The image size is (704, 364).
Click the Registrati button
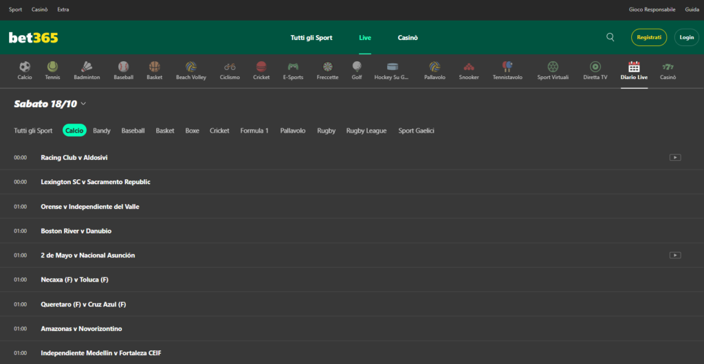coord(648,37)
